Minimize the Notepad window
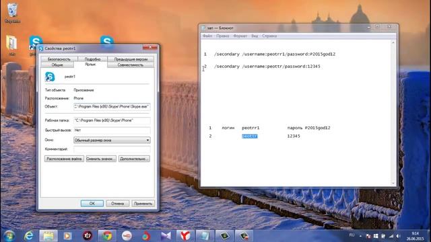 [369, 27]
